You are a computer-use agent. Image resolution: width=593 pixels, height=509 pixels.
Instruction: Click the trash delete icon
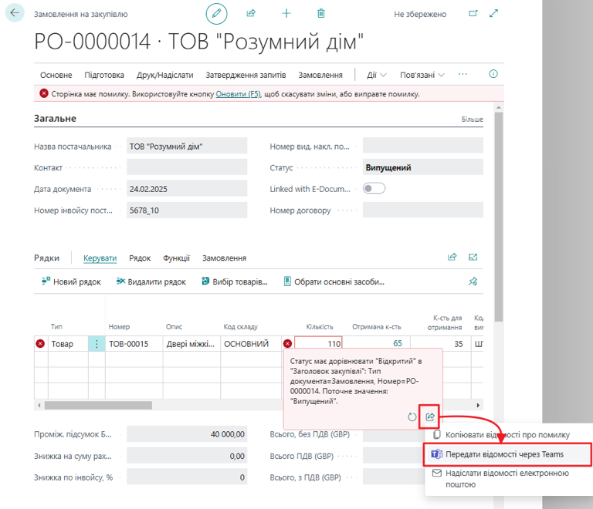(321, 14)
